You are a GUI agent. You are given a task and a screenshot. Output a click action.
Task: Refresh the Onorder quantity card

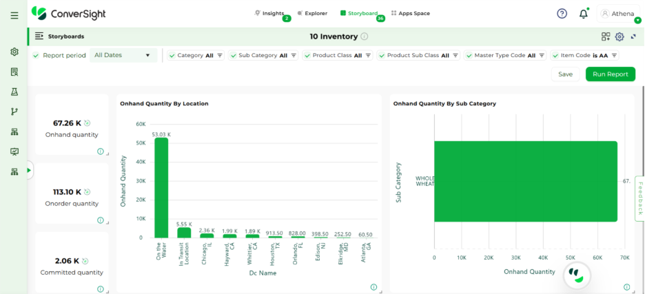(88, 192)
